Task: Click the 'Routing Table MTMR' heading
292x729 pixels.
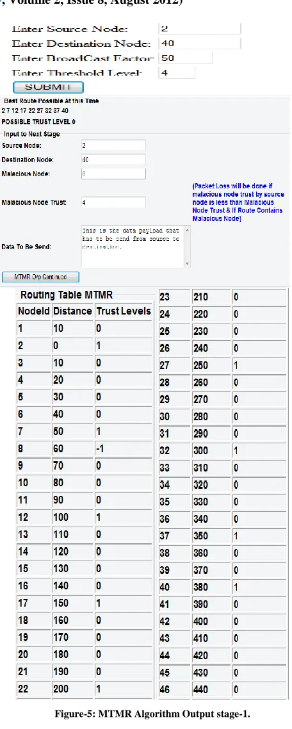Action: pyautogui.click(x=67, y=295)
